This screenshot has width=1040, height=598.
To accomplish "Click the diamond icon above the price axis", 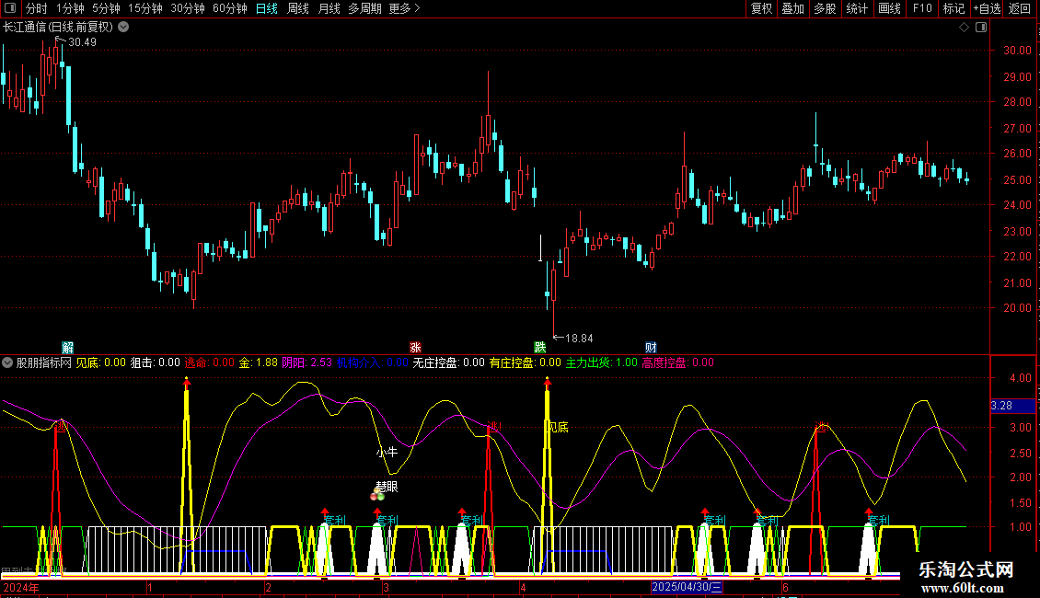I will (x=964, y=28).
